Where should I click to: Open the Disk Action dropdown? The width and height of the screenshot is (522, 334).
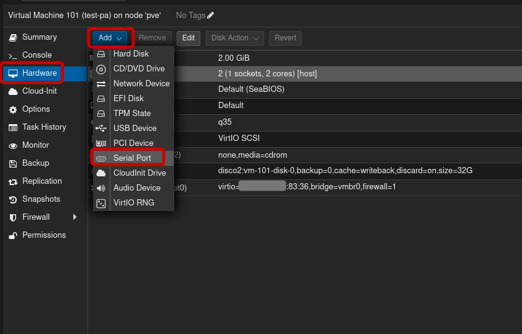pos(235,38)
